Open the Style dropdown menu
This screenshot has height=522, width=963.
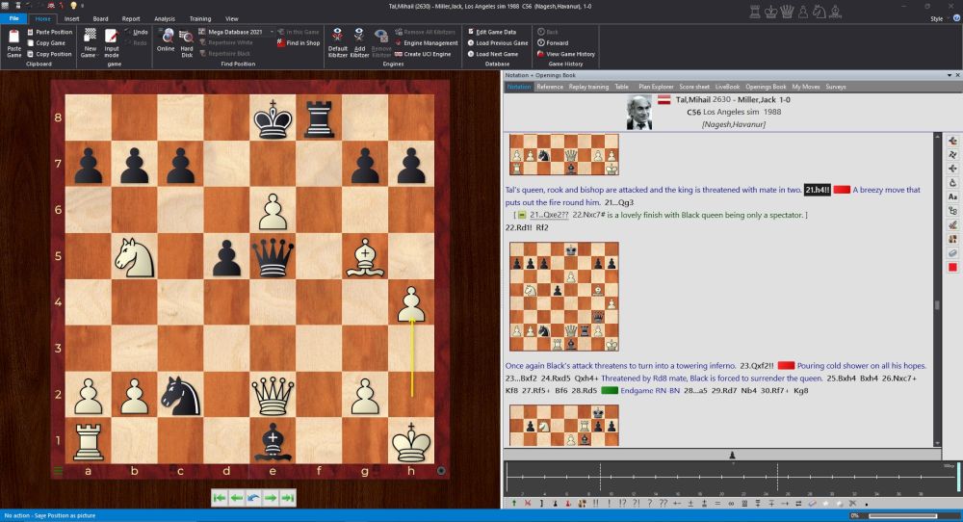coord(939,18)
